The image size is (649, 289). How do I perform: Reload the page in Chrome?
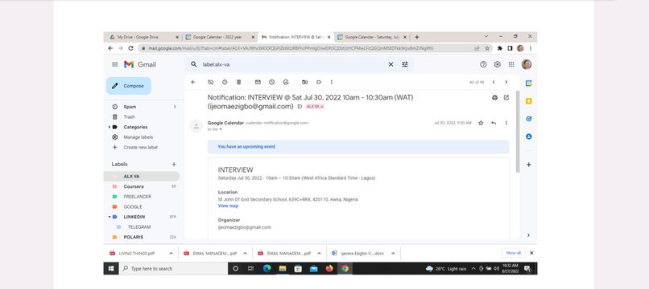point(130,48)
